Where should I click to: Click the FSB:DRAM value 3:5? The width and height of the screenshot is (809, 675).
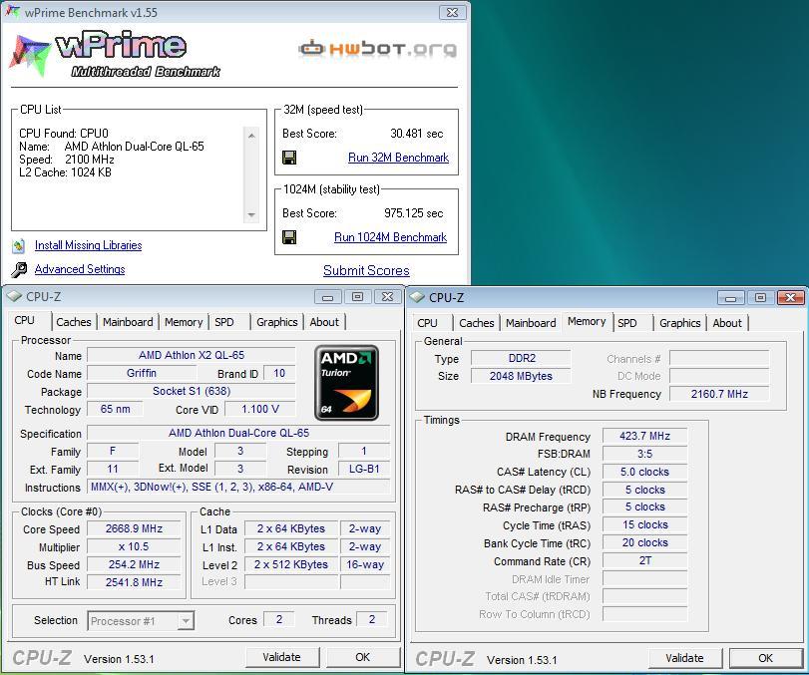pyautogui.click(x=645, y=454)
